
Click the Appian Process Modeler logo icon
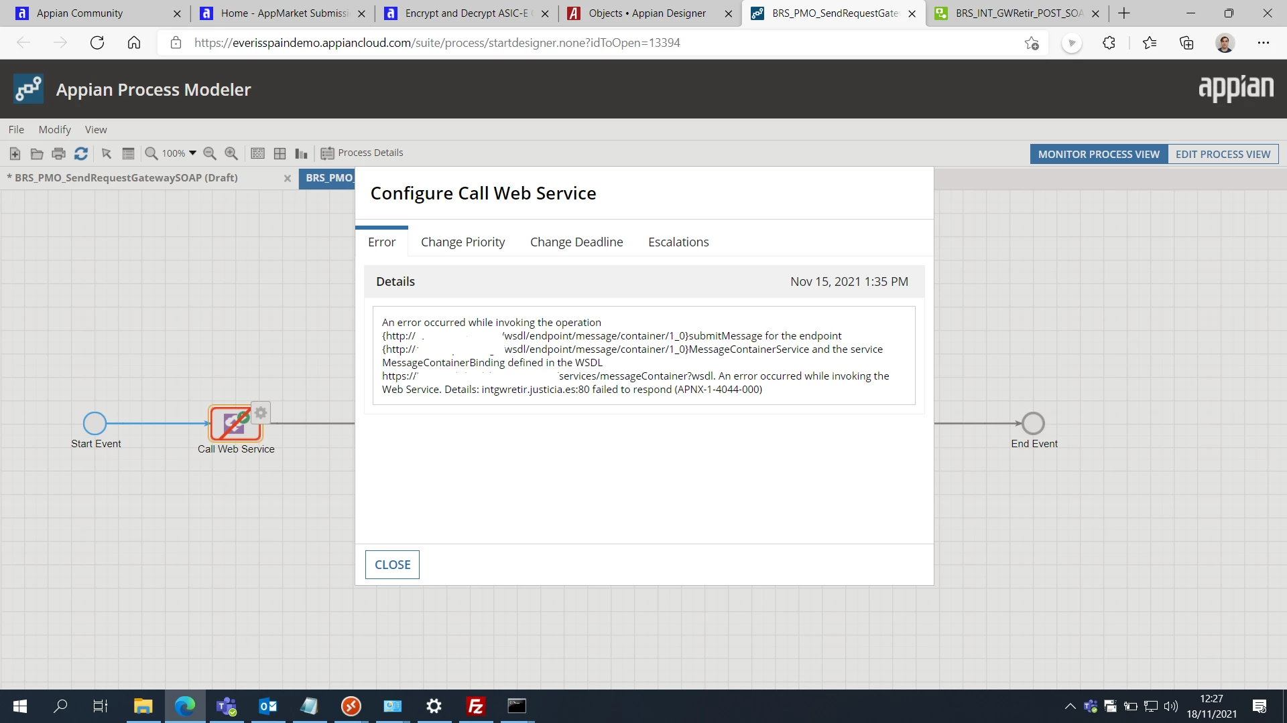28,89
